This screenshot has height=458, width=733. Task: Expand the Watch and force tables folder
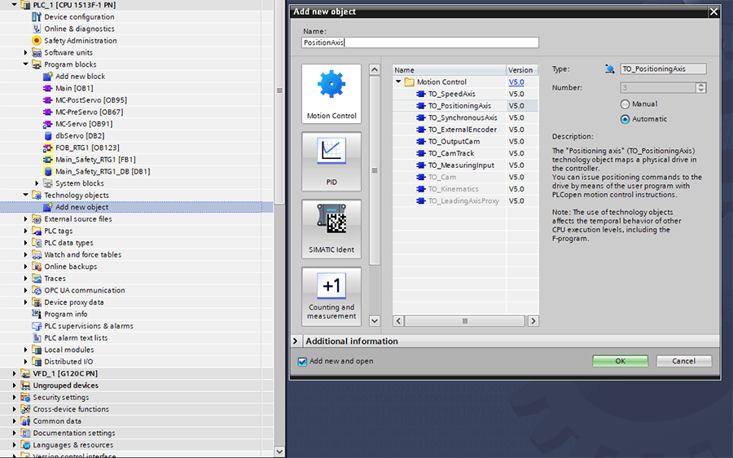pyautogui.click(x=26, y=254)
